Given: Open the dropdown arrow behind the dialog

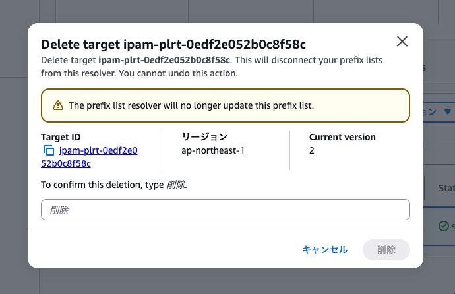Looking at the screenshot, I should [x=448, y=112].
